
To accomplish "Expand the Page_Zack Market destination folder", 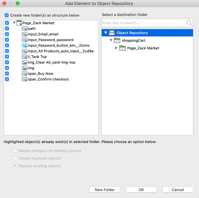I will pyautogui.click(x=116, y=48).
